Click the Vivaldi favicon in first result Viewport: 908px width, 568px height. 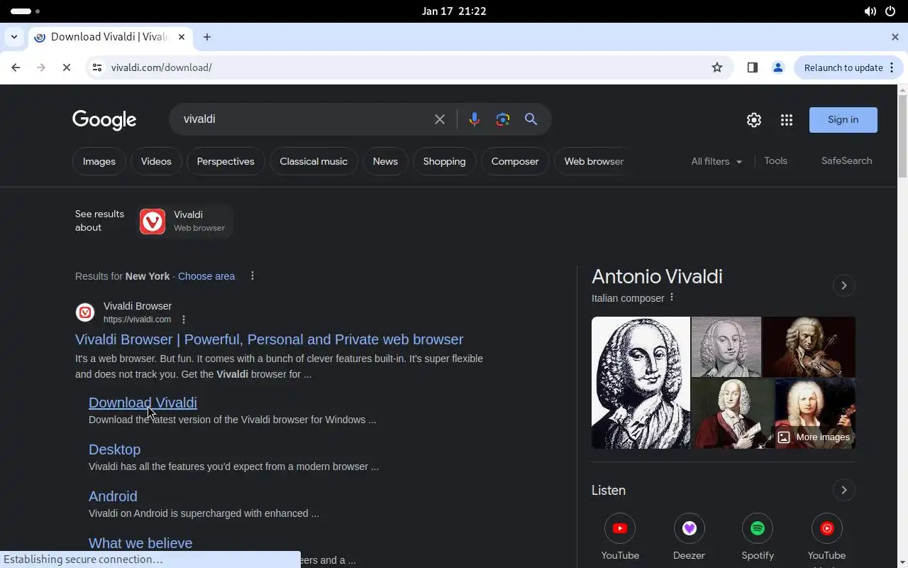[85, 312]
